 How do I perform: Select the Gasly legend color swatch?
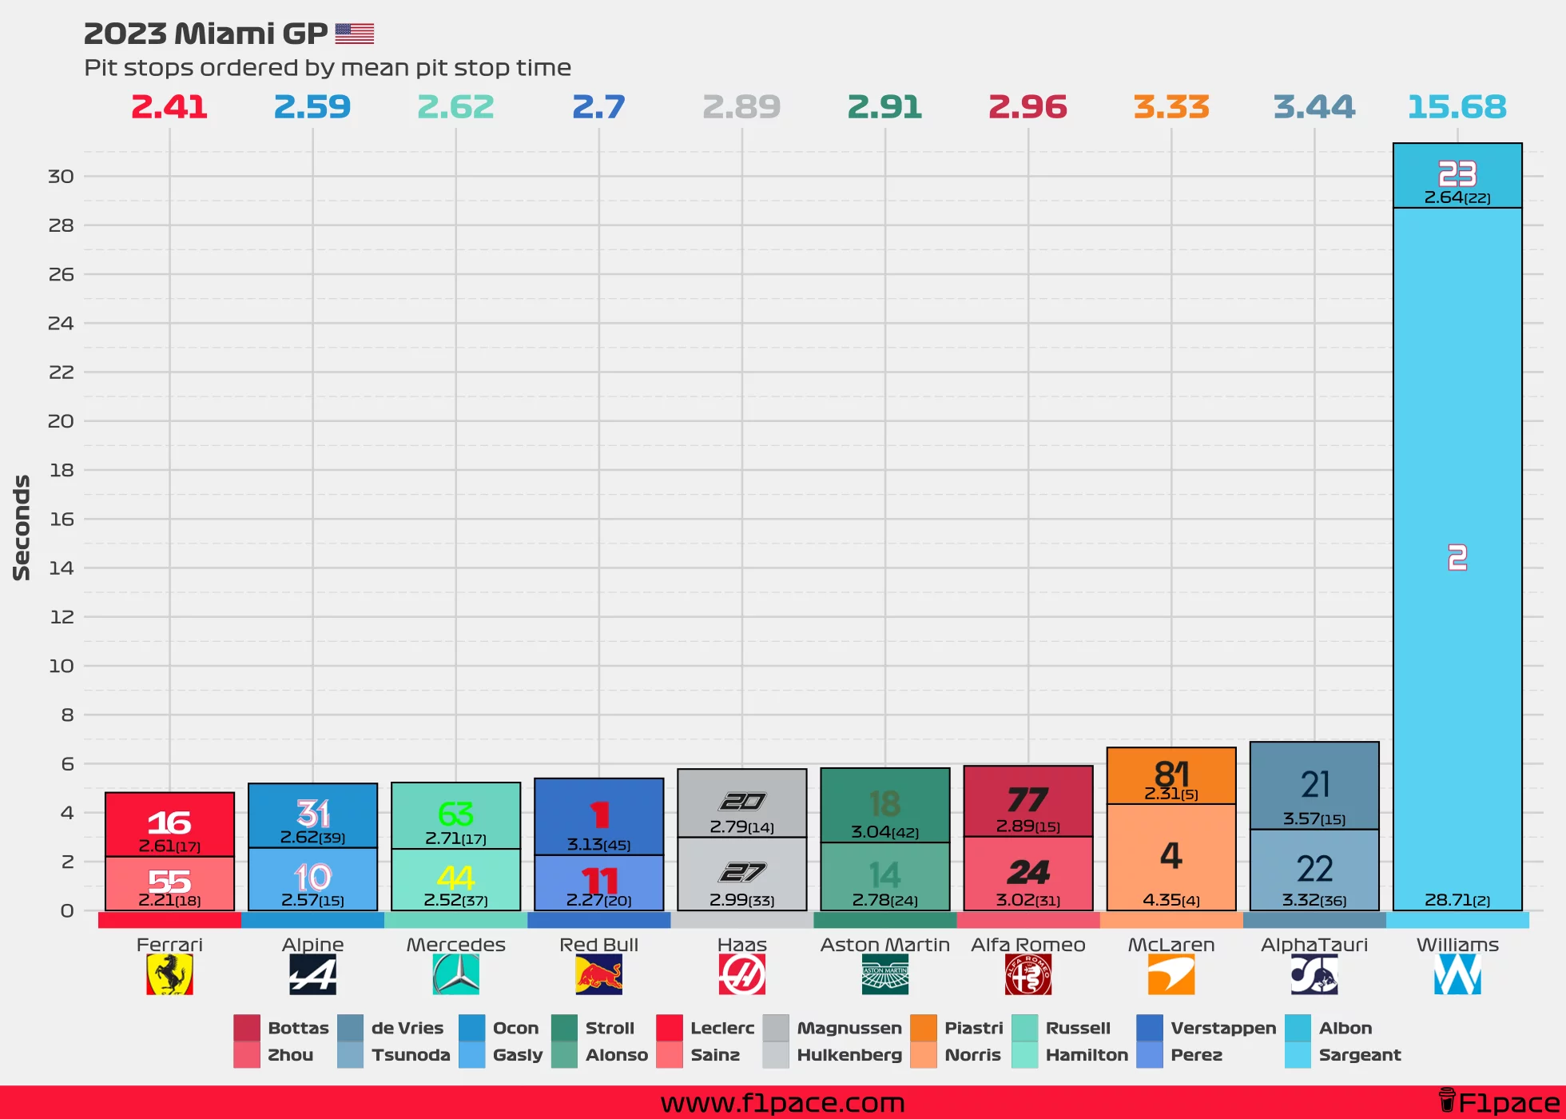[471, 1055]
